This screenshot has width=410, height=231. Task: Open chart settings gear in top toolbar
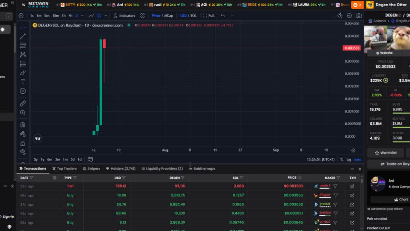click(x=349, y=16)
